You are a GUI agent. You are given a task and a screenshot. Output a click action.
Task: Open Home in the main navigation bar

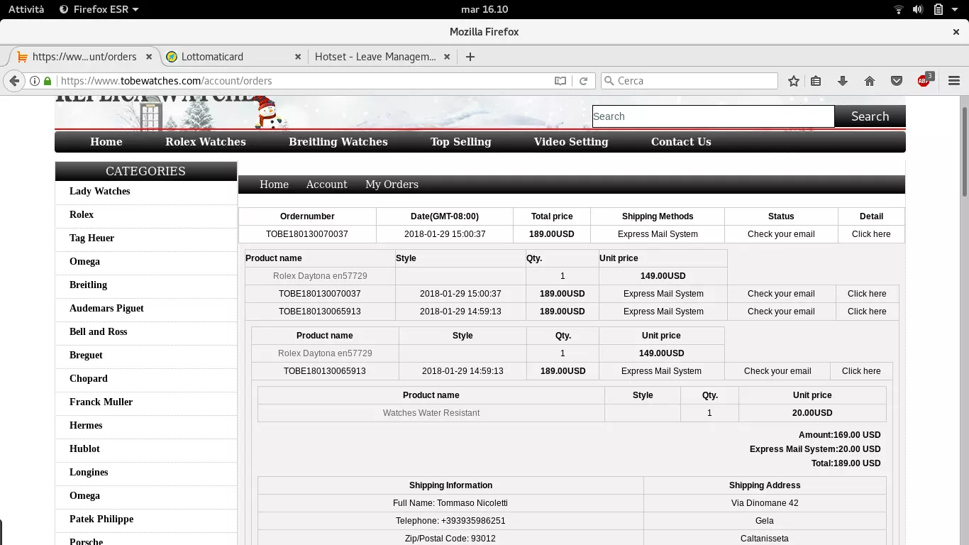[x=106, y=142]
